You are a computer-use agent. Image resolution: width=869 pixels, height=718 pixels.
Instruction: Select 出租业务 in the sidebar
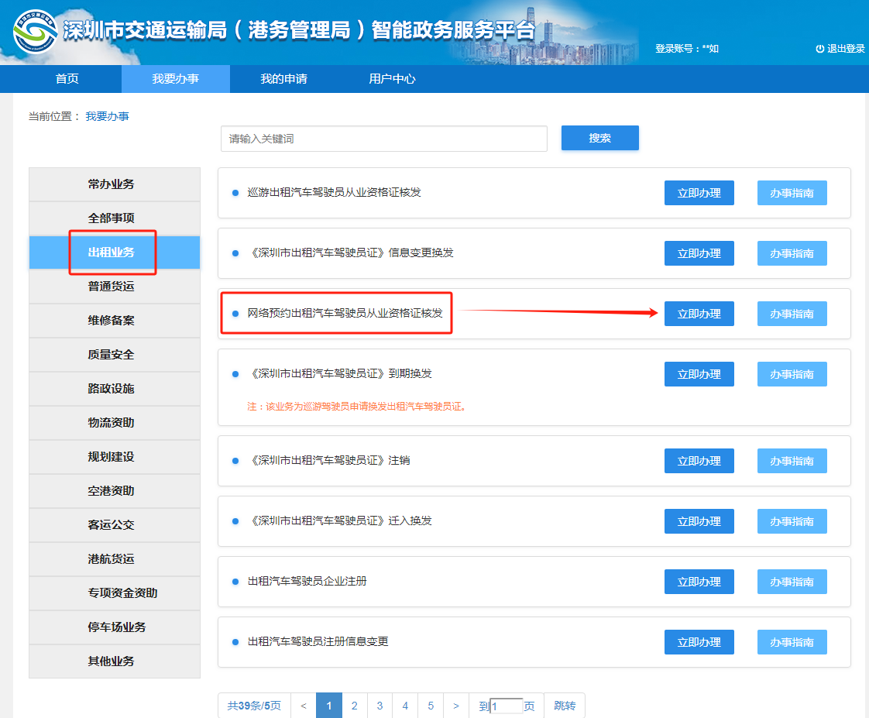click(x=113, y=252)
